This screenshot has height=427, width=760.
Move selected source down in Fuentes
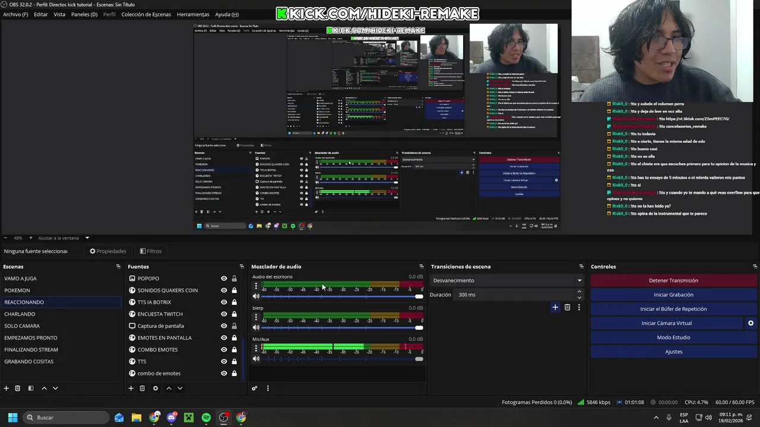180,388
